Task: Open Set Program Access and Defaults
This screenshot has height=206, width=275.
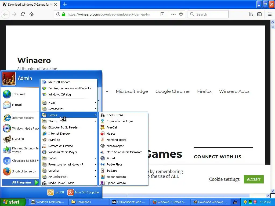Action: click(69, 88)
